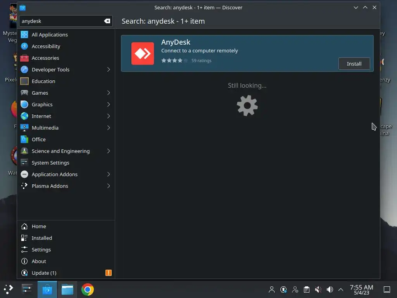The height and width of the screenshot is (298, 397).
Task: Open the All Applications category
Action: pos(66,35)
